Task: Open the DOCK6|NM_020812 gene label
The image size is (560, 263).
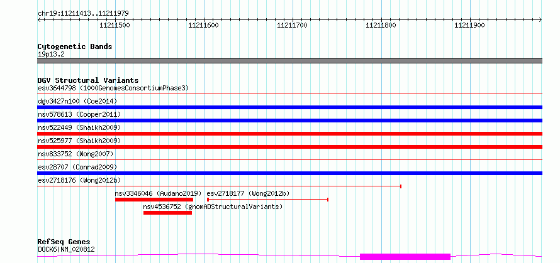Action: pyautogui.click(x=67, y=249)
